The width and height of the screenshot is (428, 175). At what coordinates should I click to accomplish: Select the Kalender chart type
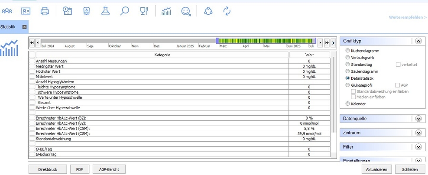click(x=348, y=104)
